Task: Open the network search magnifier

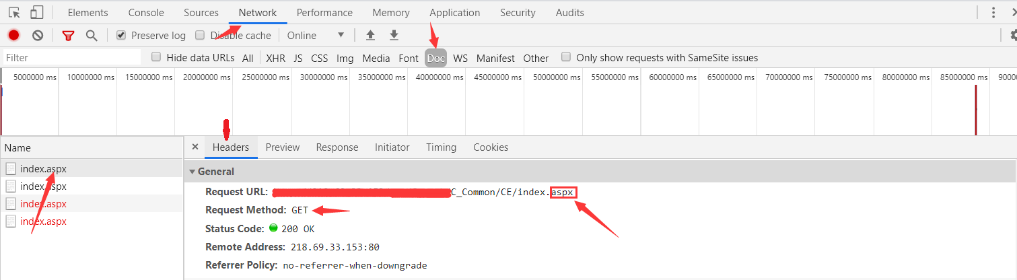Action: coord(92,36)
